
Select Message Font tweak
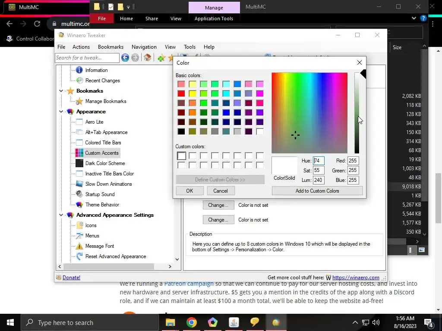pyautogui.click(x=100, y=246)
